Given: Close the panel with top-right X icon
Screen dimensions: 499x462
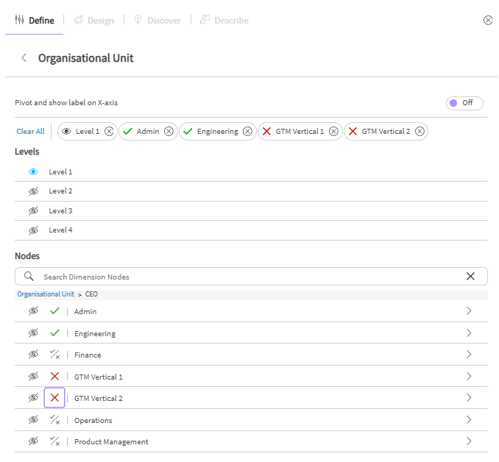Looking at the screenshot, I should point(488,21).
